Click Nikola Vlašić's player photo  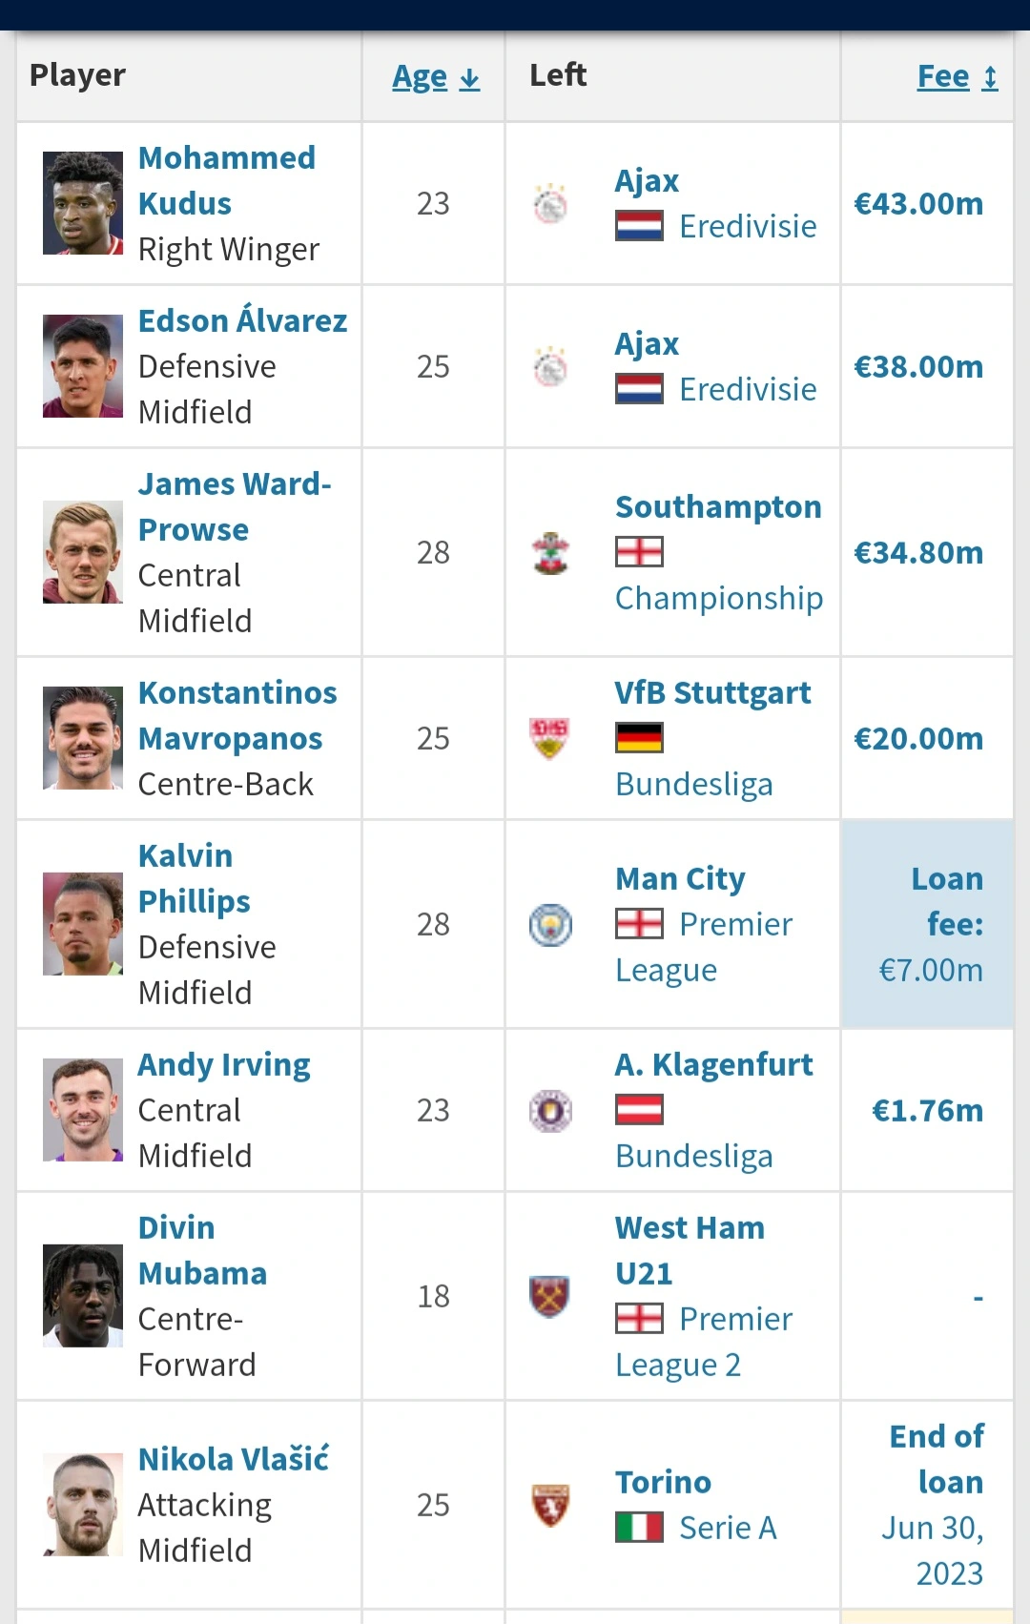[83, 1505]
